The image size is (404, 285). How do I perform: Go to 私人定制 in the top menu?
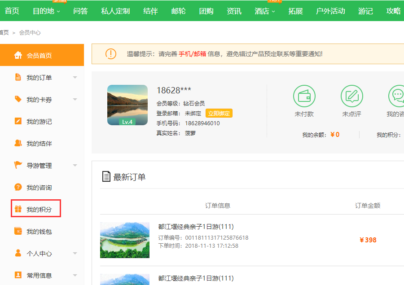point(115,11)
